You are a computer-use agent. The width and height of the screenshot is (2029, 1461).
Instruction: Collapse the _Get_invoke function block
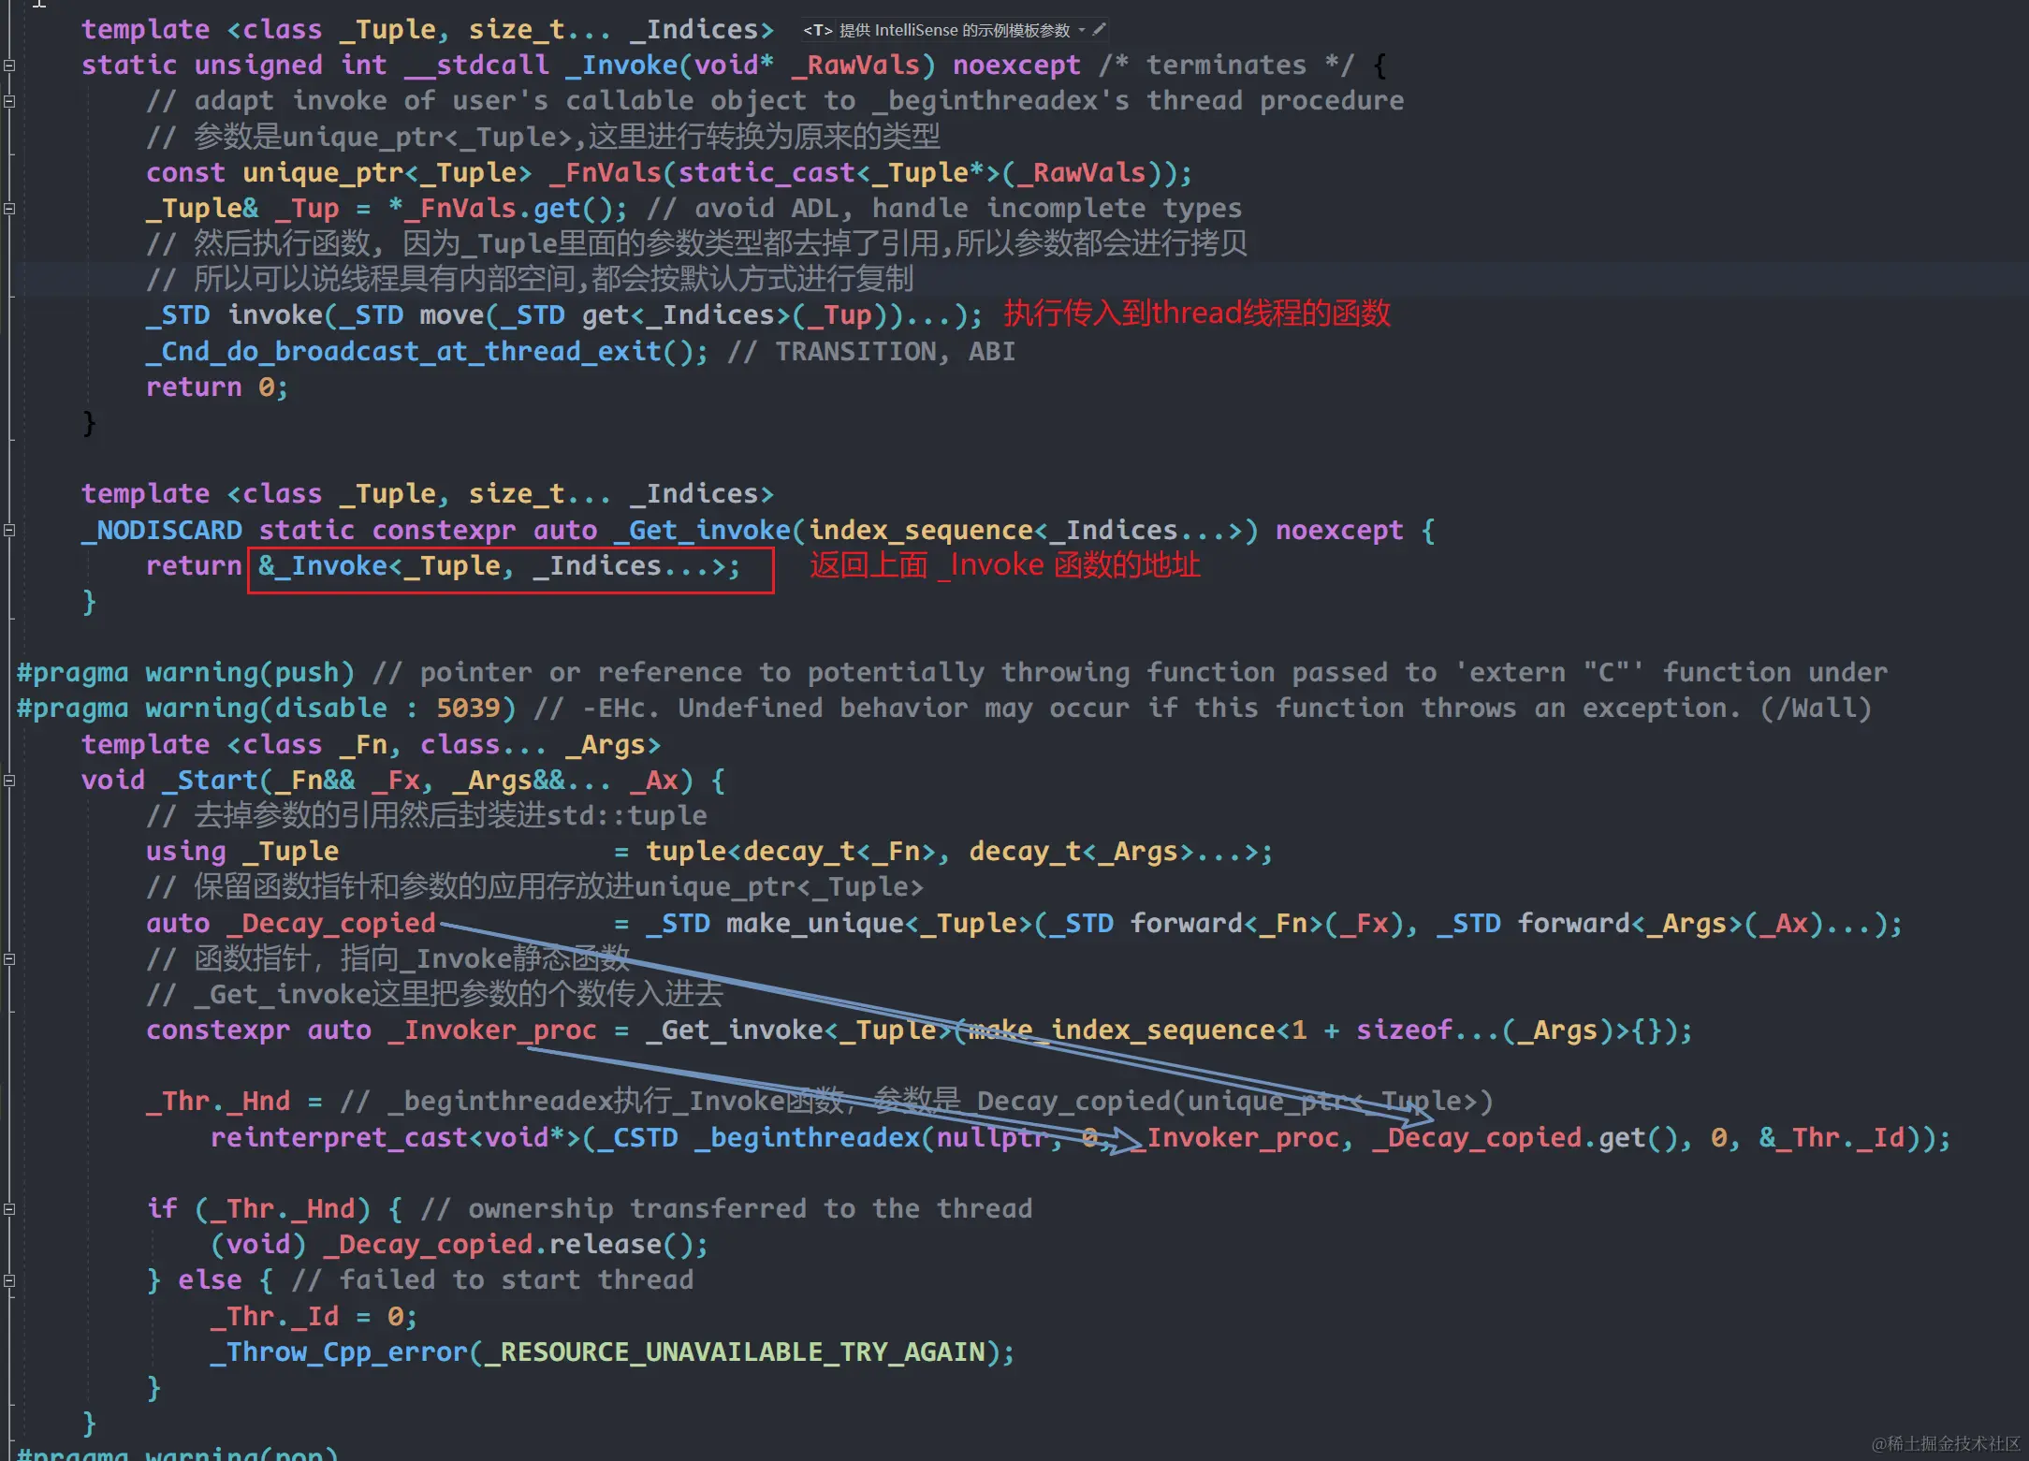coord(9,531)
